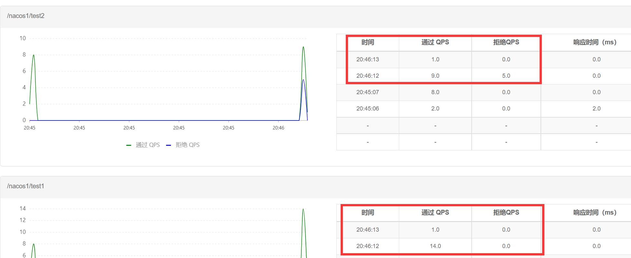This screenshot has width=631, height=258.
Task: Click 通过 QPS header in test1 table
Action: pos(435,212)
